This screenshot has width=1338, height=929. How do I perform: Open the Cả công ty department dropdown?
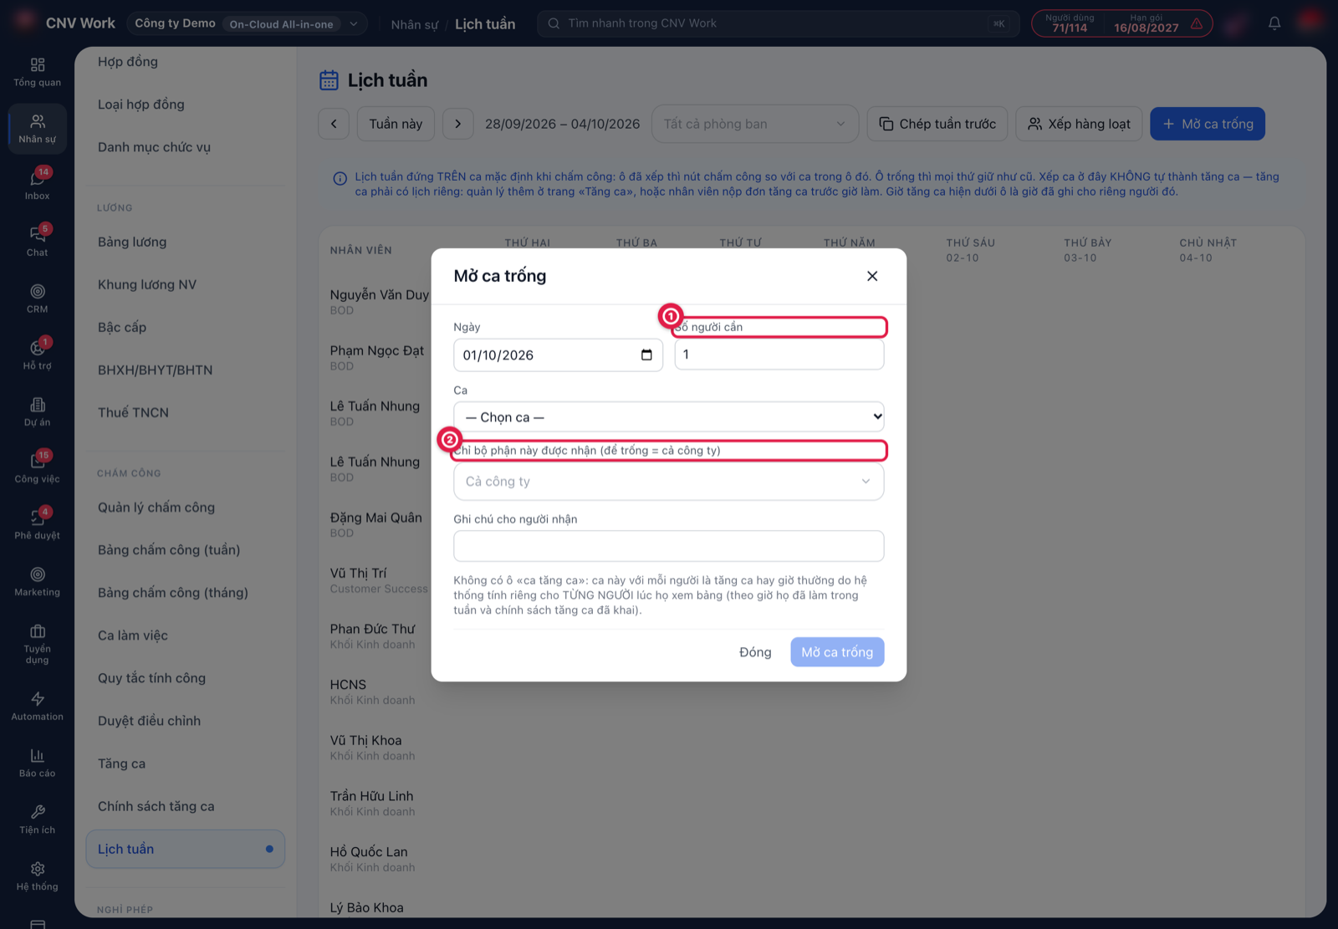(x=669, y=482)
